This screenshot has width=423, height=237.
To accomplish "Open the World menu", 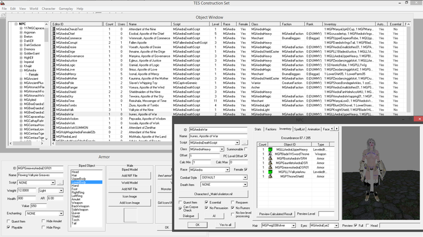I will point(34,8).
